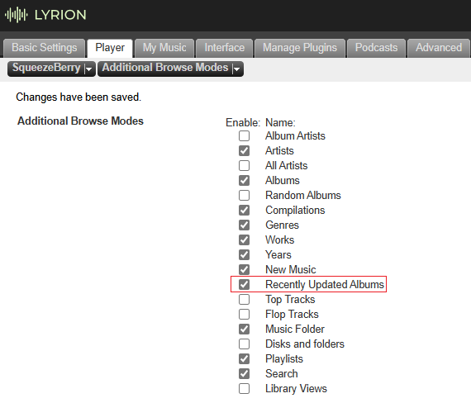
Task: Uncheck the Albums checkbox
Action: [245, 181]
